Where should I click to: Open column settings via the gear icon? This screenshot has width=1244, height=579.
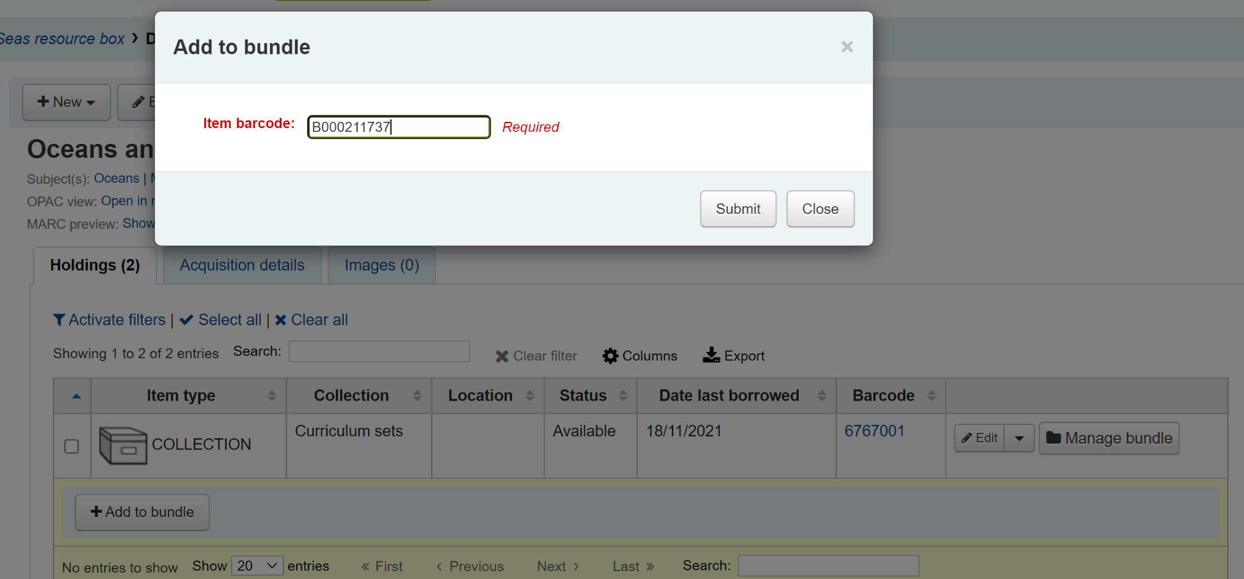[610, 356]
